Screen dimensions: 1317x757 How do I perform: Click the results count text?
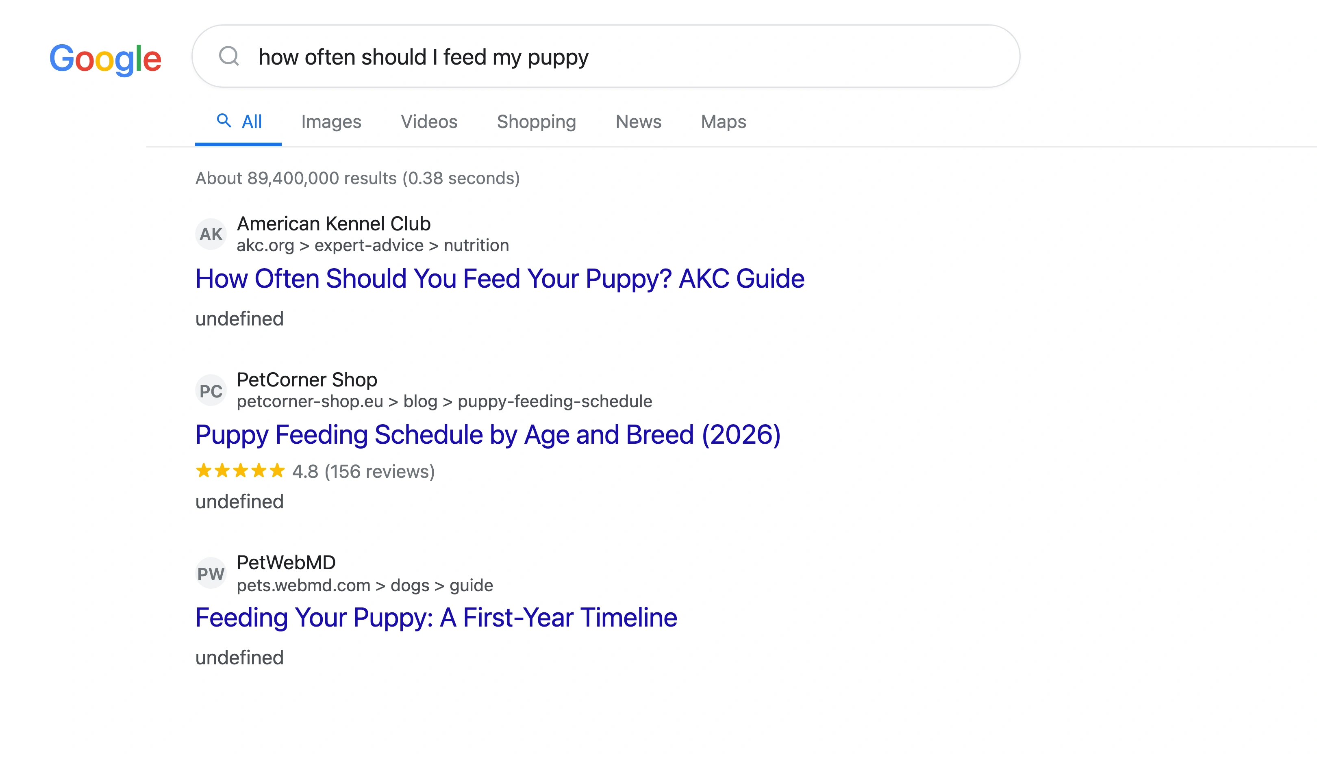(357, 178)
